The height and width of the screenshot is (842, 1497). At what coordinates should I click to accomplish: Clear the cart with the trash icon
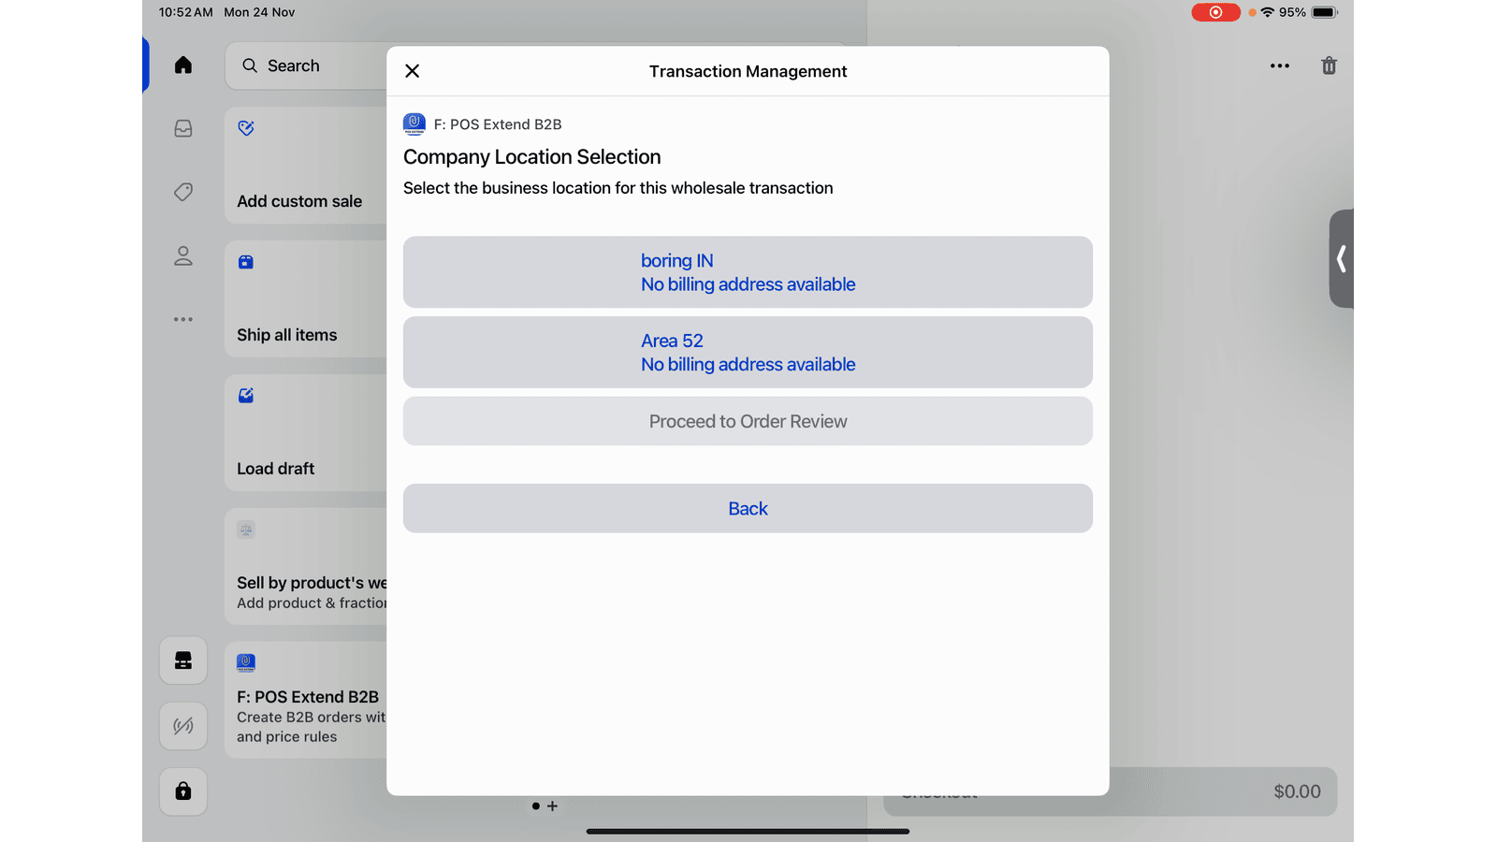coord(1329,66)
